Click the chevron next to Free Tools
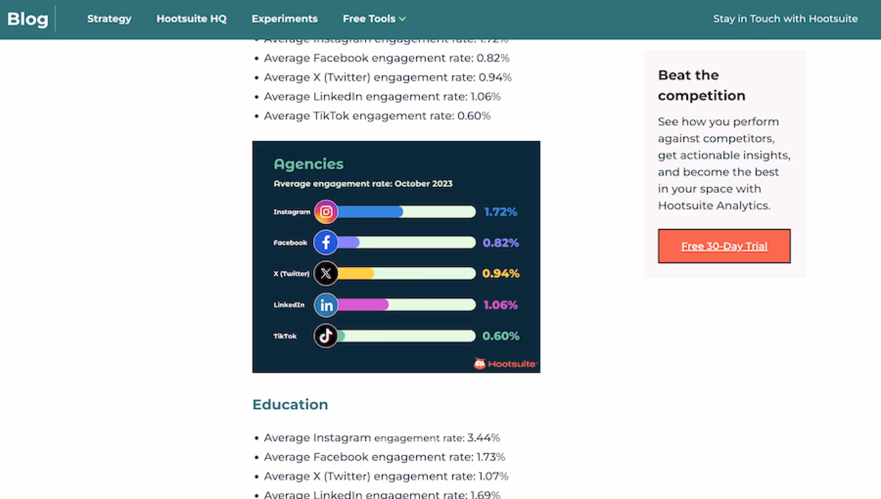Image resolution: width=881 pixels, height=499 pixels. coord(403,19)
